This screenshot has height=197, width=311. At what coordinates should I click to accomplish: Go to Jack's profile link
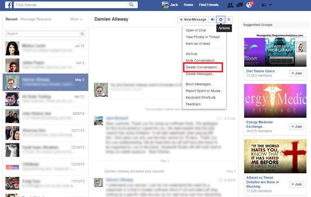174,5
